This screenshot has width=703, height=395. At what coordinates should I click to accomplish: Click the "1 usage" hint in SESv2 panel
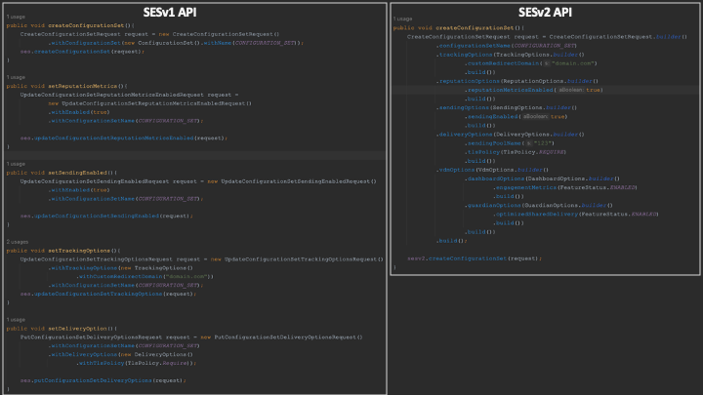pos(402,19)
